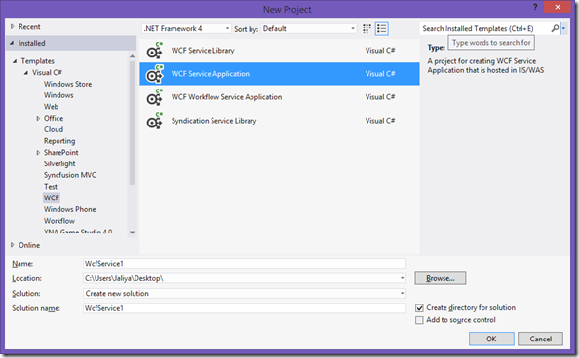The image size is (579, 358).
Task: Open the help question mark icon
Action: [x=535, y=7]
